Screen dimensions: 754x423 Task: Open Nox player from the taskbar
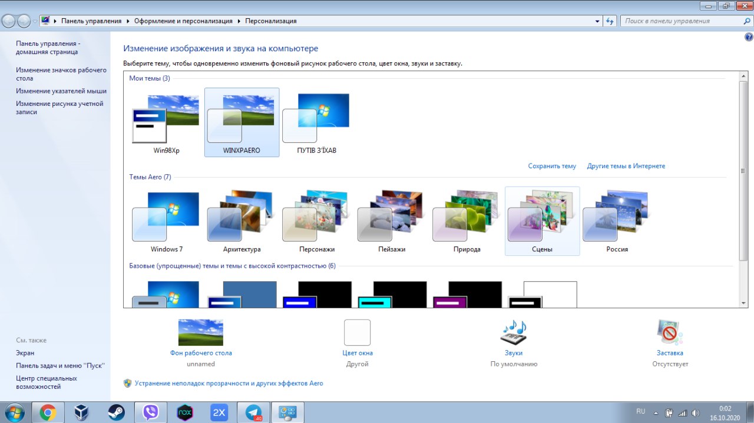[x=185, y=412]
